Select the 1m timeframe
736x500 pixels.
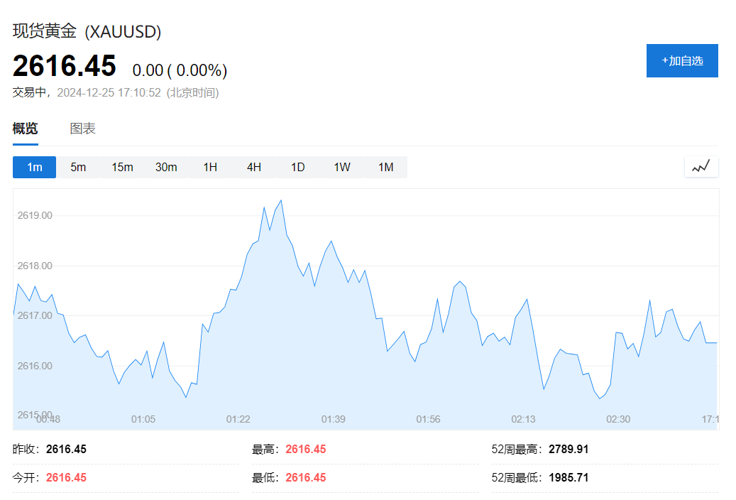pyautogui.click(x=34, y=167)
